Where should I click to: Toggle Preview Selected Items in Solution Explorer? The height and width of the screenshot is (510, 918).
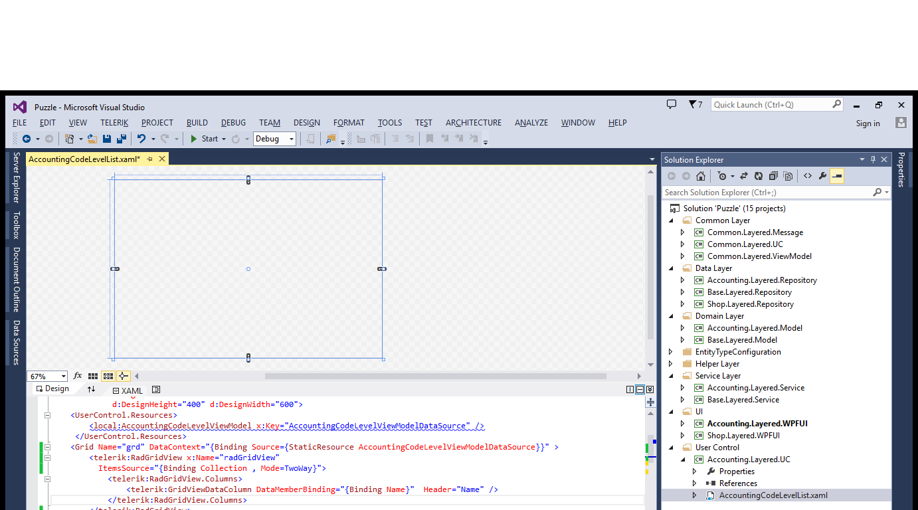[837, 176]
